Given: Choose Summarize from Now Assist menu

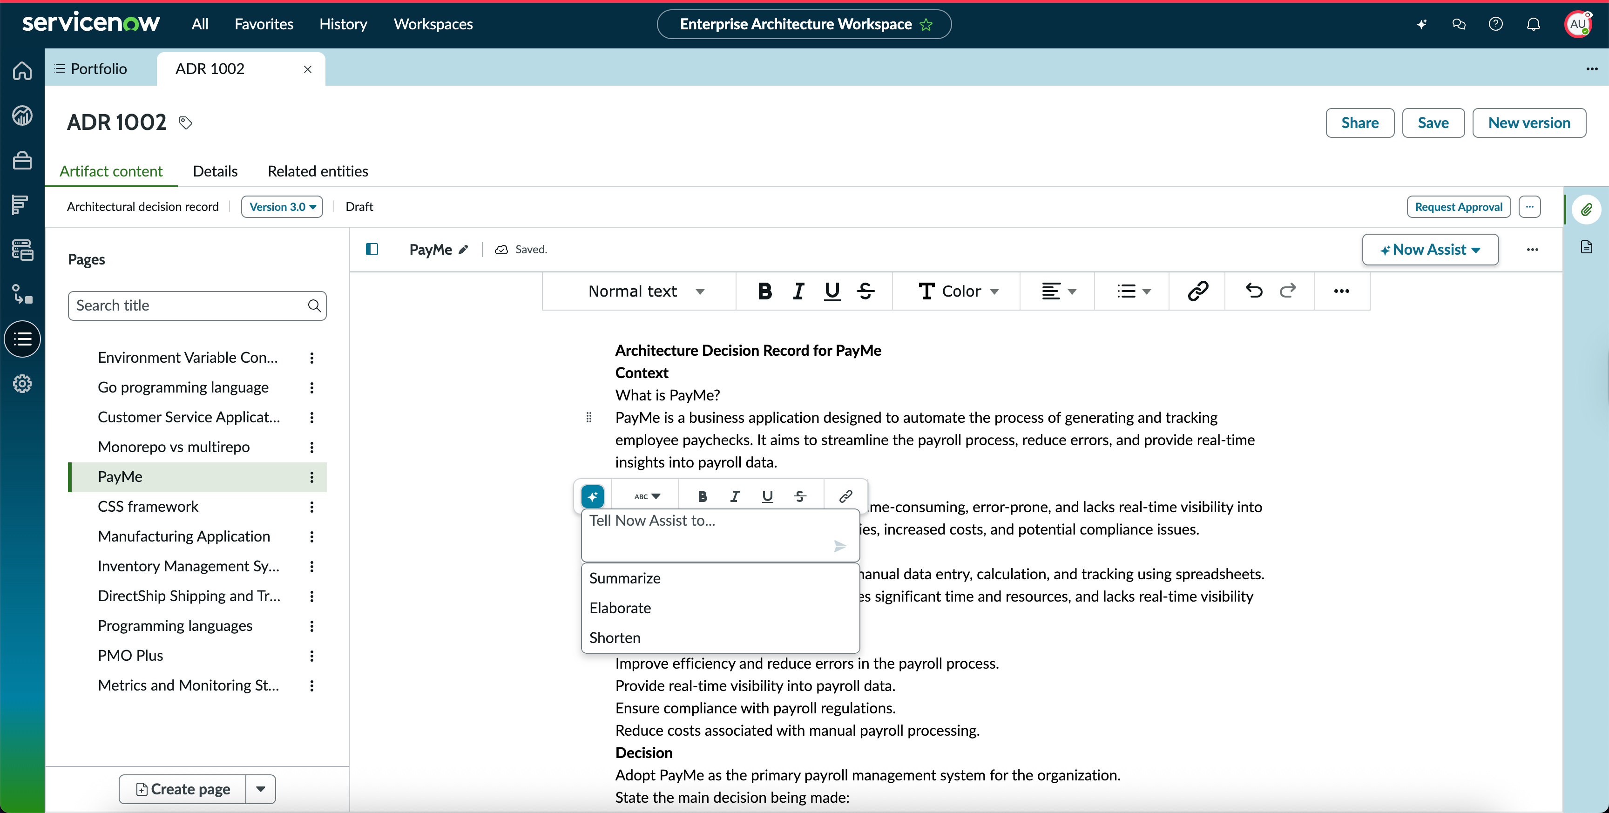Looking at the screenshot, I should pyautogui.click(x=720, y=579).
